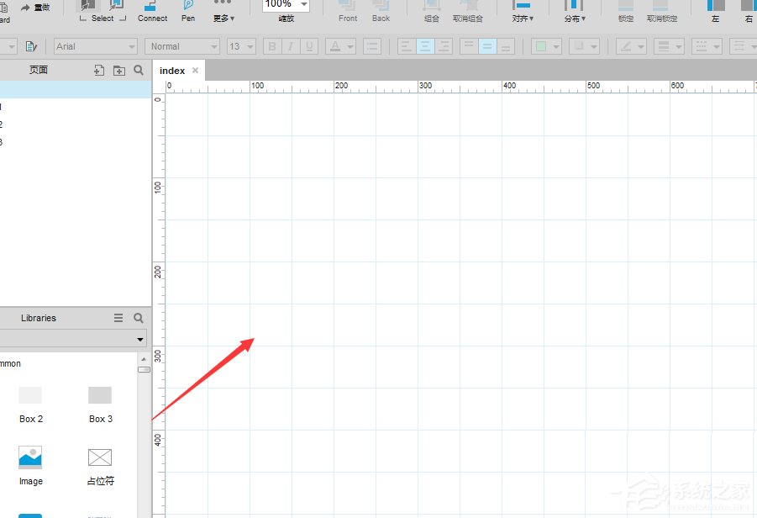Open the line width dropdown

(669, 46)
